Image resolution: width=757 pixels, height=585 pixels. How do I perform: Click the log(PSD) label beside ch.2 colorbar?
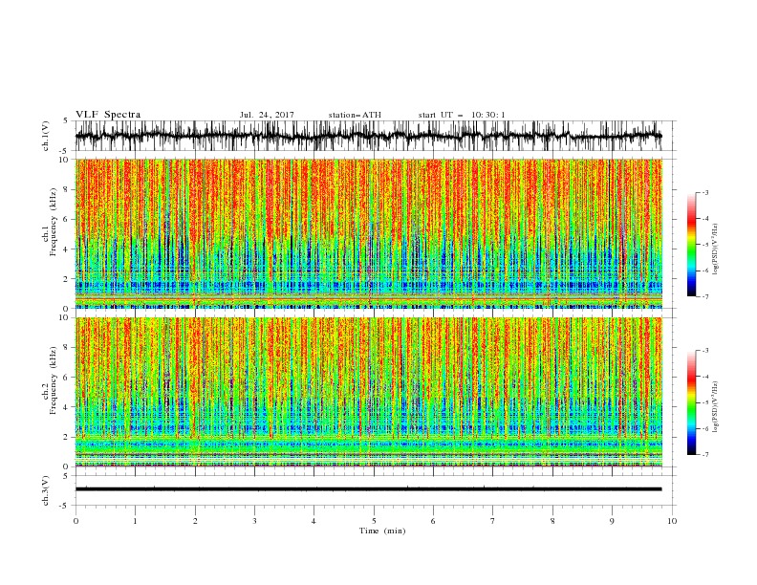click(716, 407)
